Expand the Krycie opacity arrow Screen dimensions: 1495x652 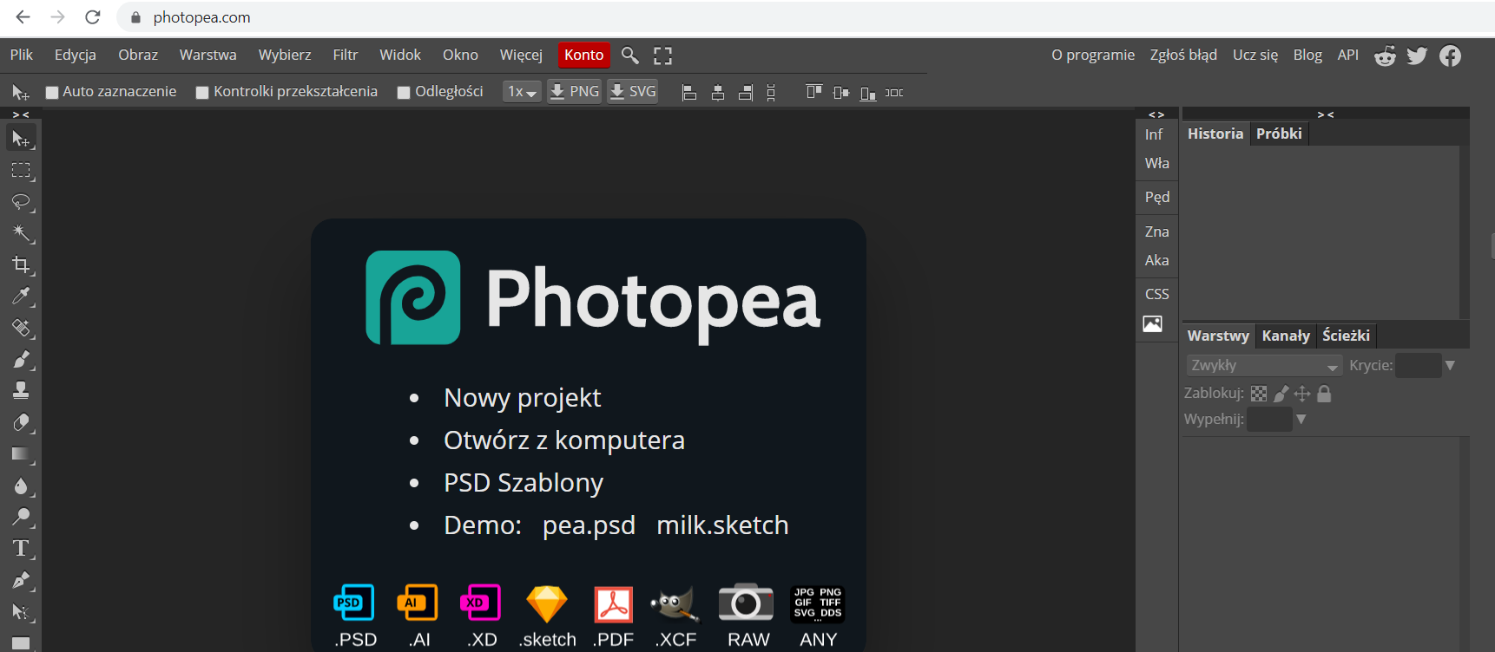tap(1450, 365)
